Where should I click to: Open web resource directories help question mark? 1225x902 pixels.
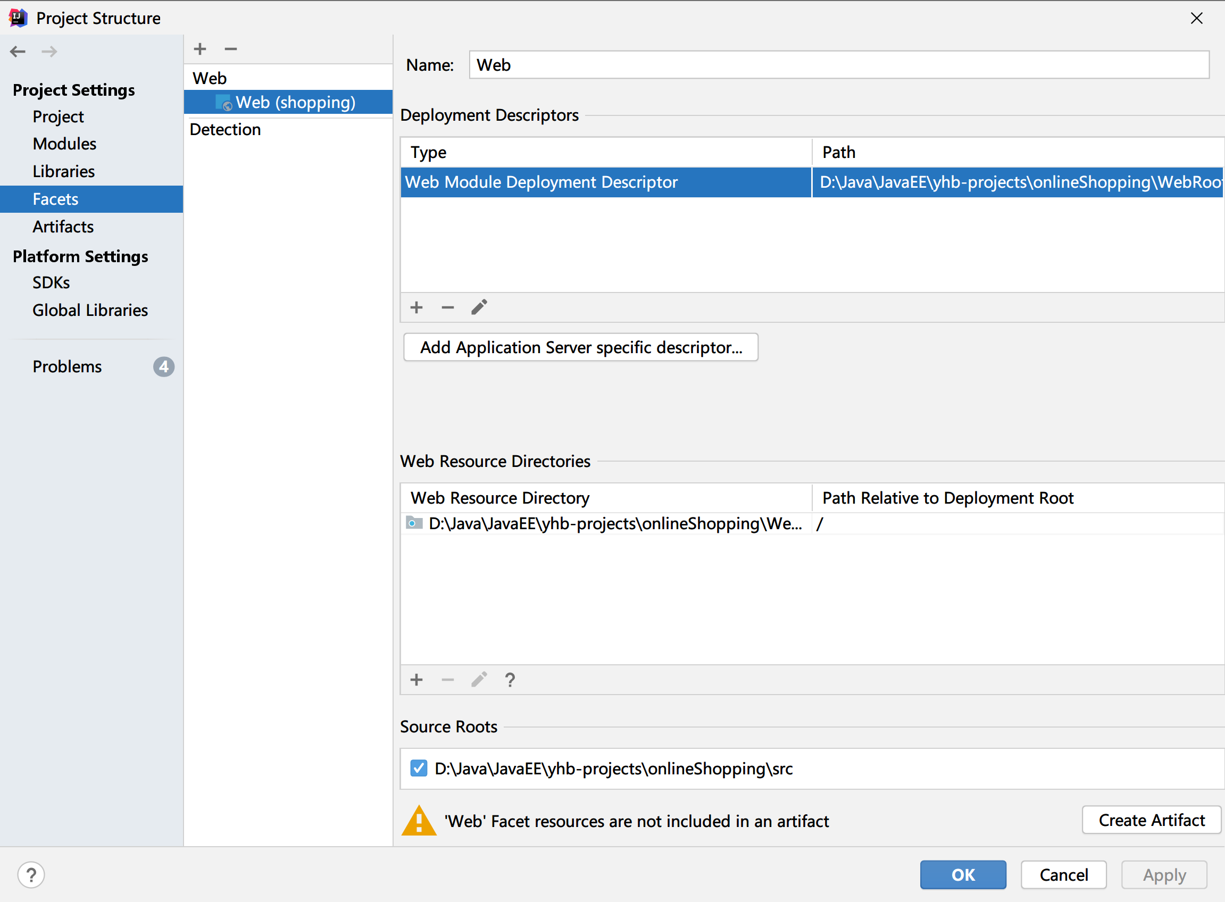[x=510, y=680]
